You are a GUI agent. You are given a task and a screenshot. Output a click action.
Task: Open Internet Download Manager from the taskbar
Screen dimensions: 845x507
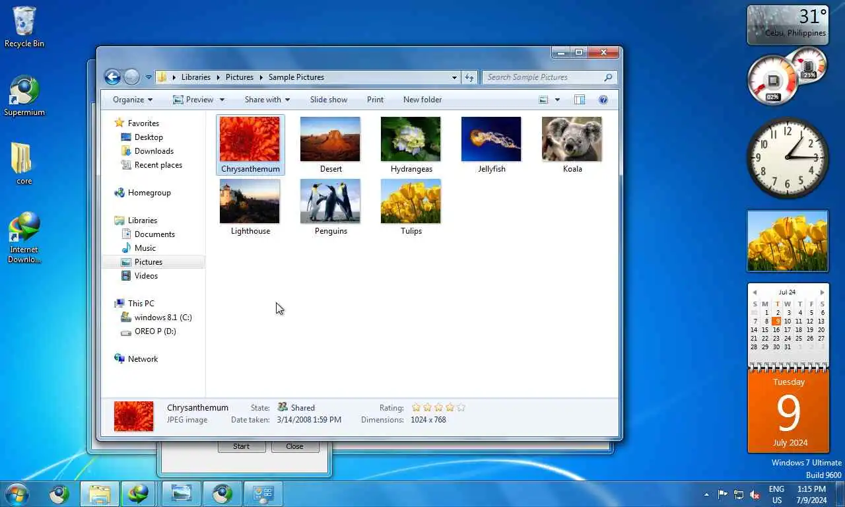click(x=138, y=494)
